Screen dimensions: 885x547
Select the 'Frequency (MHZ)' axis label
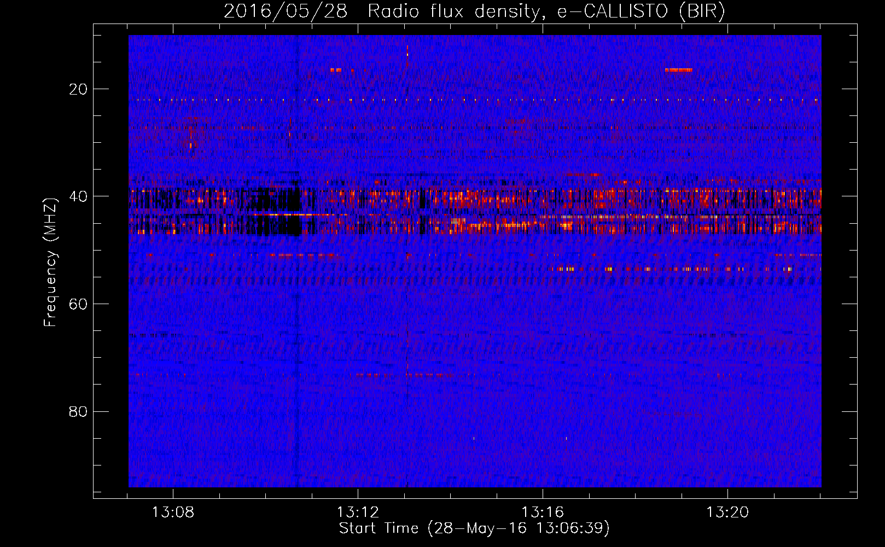50,263
